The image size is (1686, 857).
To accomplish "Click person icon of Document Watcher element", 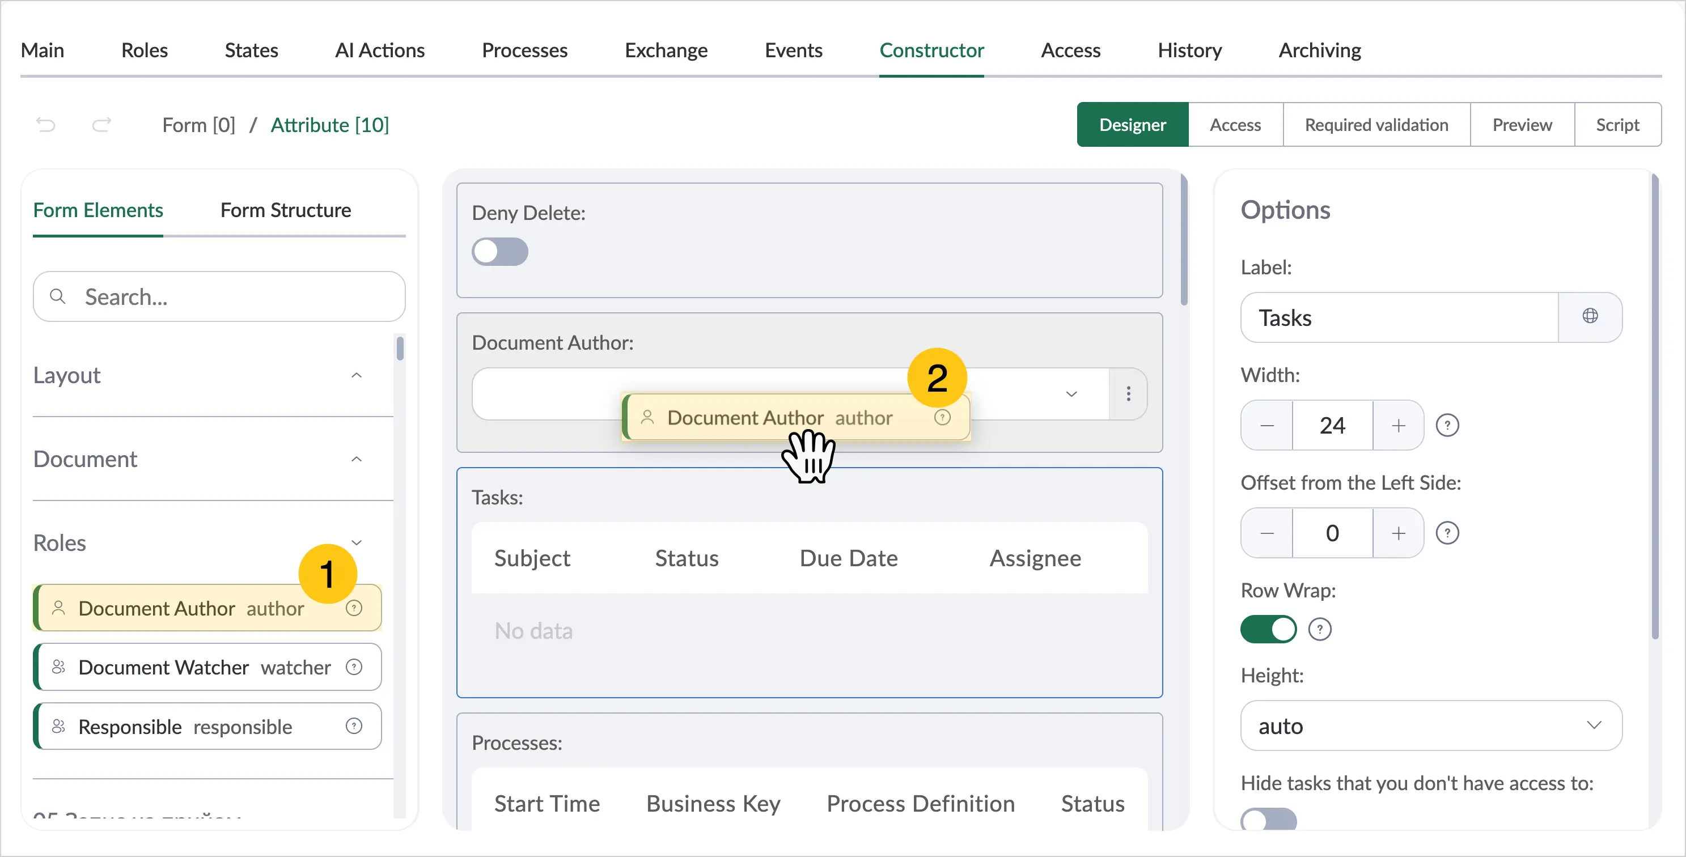I will pyautogui.click(x=58, y=667).
